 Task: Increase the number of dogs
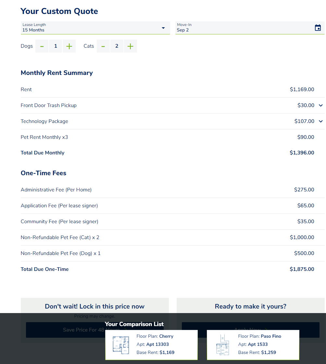pyautogui.click(x=69, y=46)
